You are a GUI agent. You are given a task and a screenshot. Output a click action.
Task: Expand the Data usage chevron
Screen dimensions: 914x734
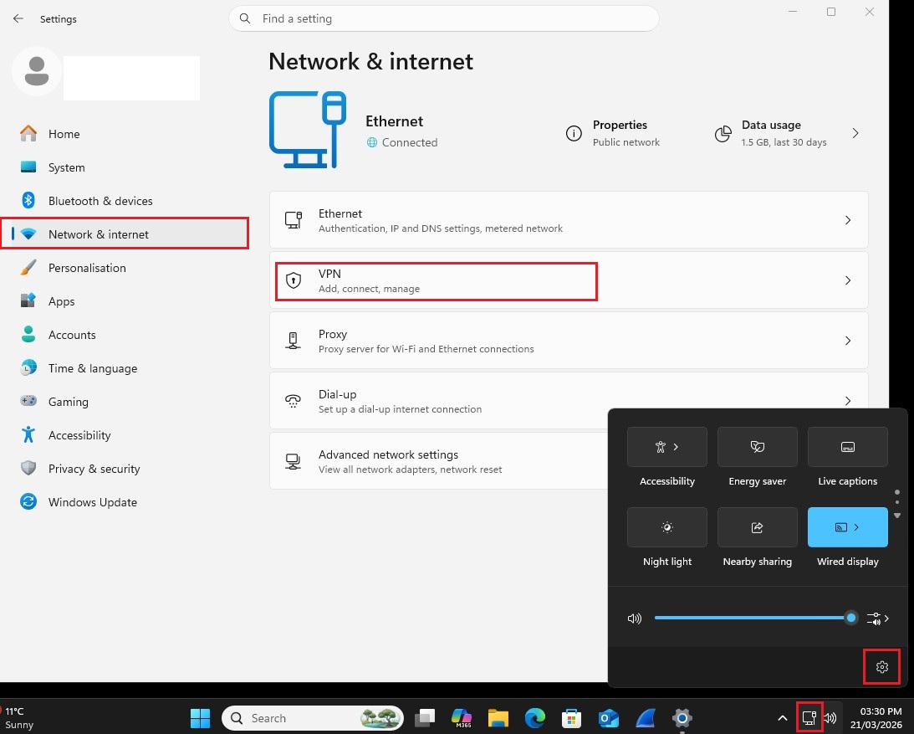(855, 134)
